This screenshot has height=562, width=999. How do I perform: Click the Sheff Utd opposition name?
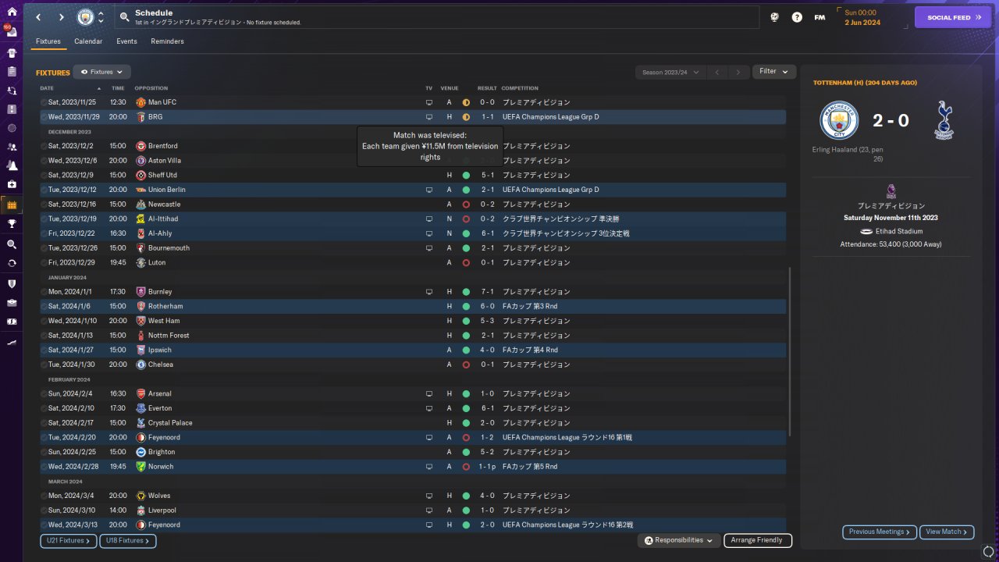coord(162,176)
